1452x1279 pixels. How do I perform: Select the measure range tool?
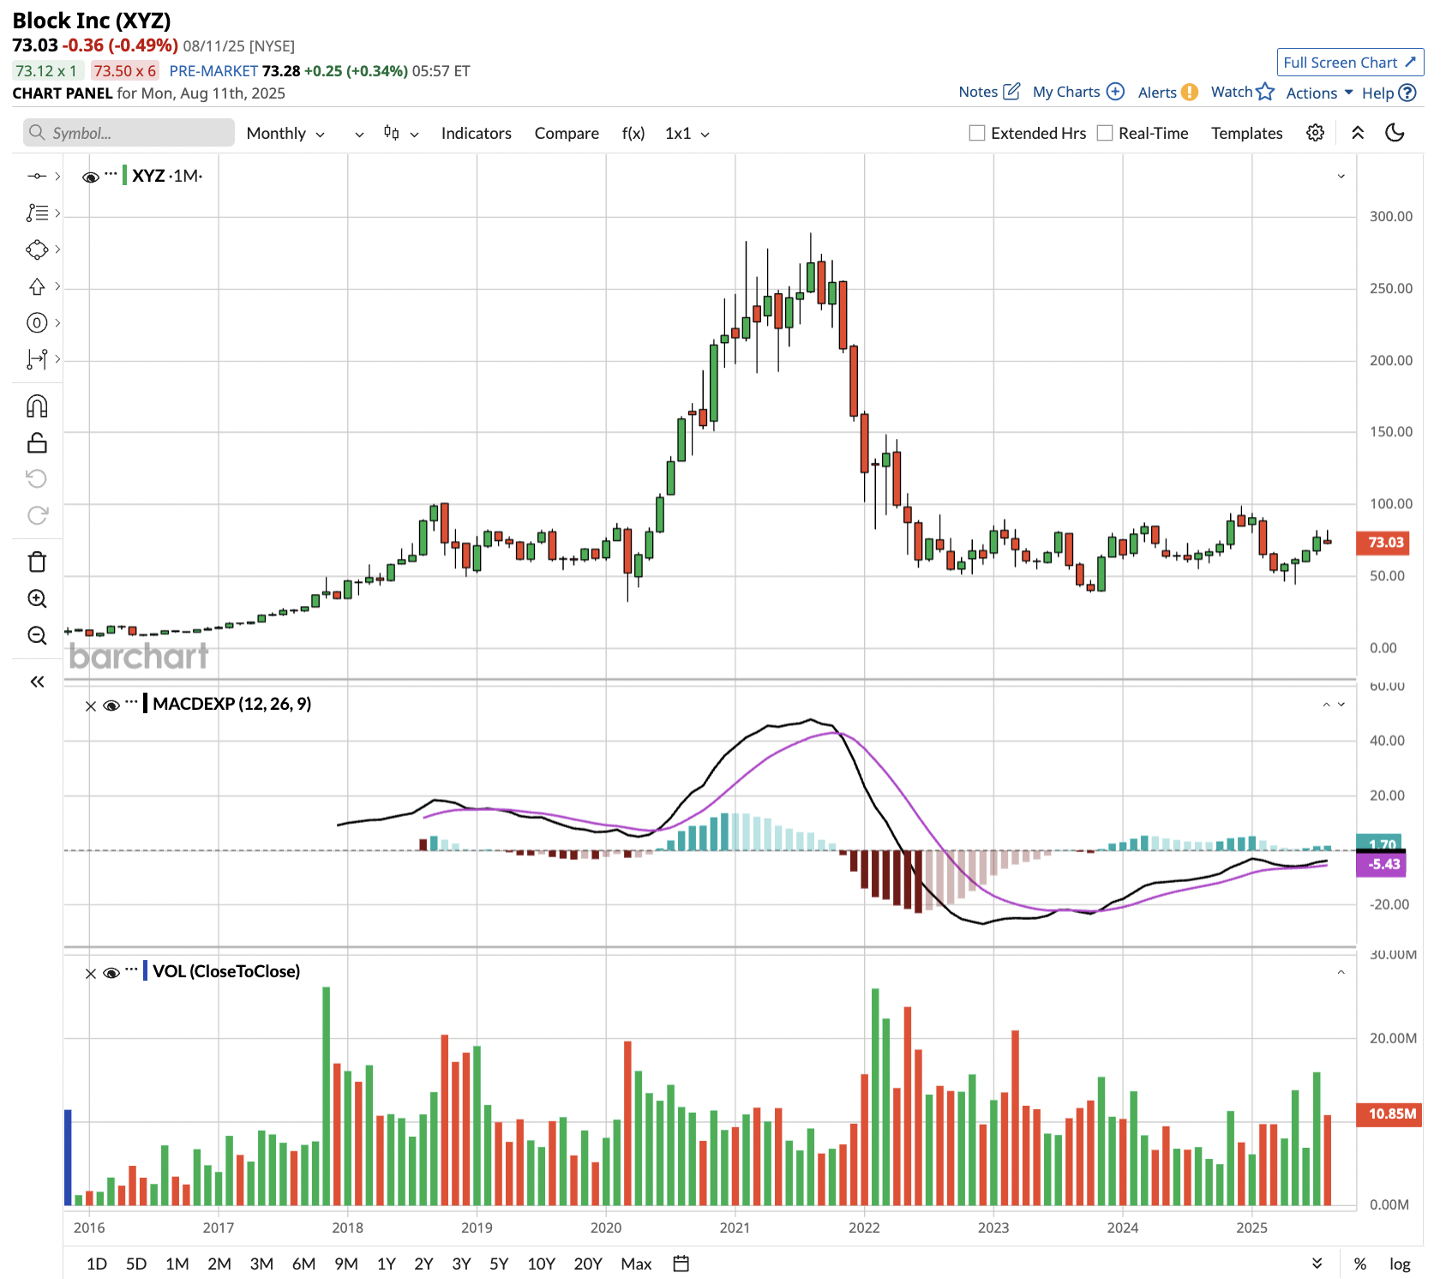tap(37, 359)
